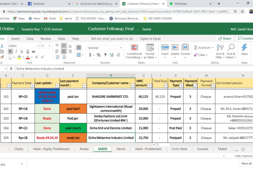
Task: Toggle middle vertical align icon
Action: click(64, 46)
